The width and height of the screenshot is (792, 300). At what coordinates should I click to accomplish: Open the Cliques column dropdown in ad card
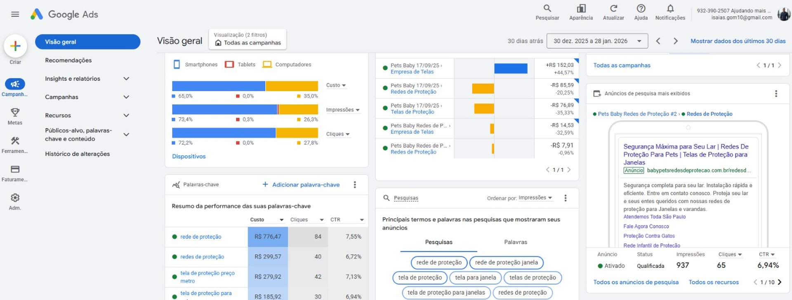tap(730, 255)
